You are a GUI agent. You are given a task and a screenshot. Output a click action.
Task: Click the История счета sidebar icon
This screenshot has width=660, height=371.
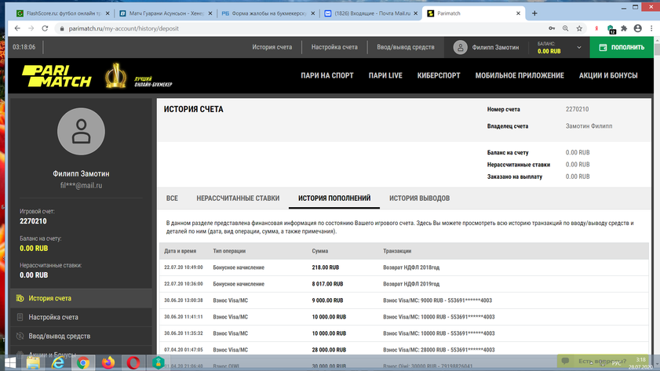[x=20, y=298]
